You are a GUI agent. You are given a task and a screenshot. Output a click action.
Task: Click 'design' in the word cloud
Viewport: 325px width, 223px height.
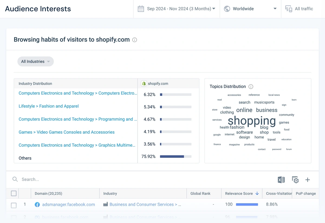coord(245,137)
